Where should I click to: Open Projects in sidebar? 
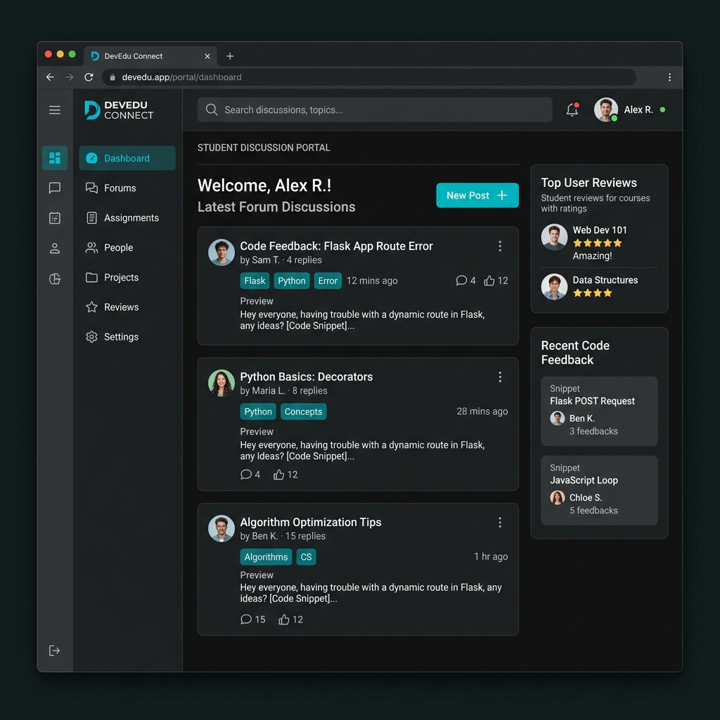coord(127,277)
